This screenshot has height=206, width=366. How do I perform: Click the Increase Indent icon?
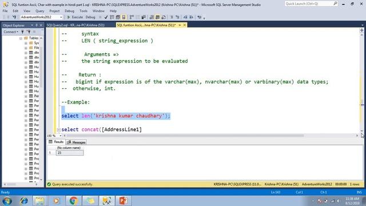point(191,17)
